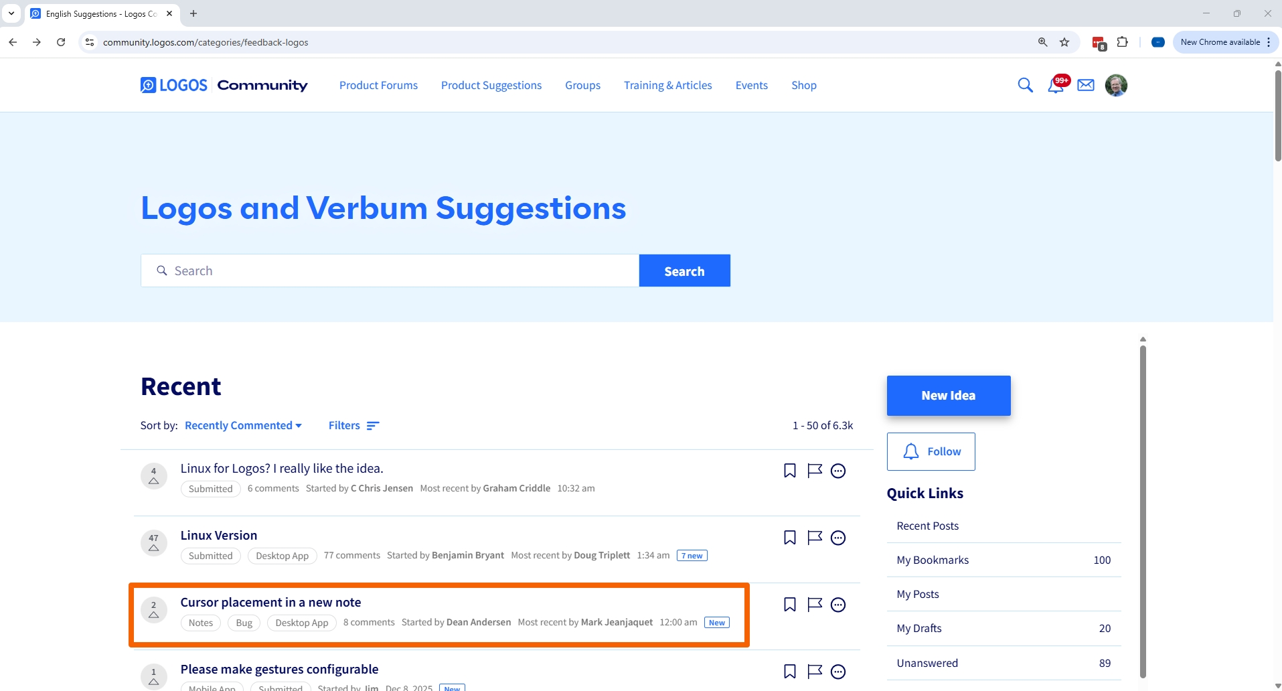Flag the Linux for Logos idea
The width and height of the screenshot is (1282, 691).
point(815,471)
